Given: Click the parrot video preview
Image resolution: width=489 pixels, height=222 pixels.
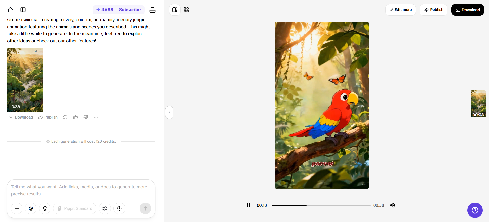Looking at the screenshot, I should [322, 105].
